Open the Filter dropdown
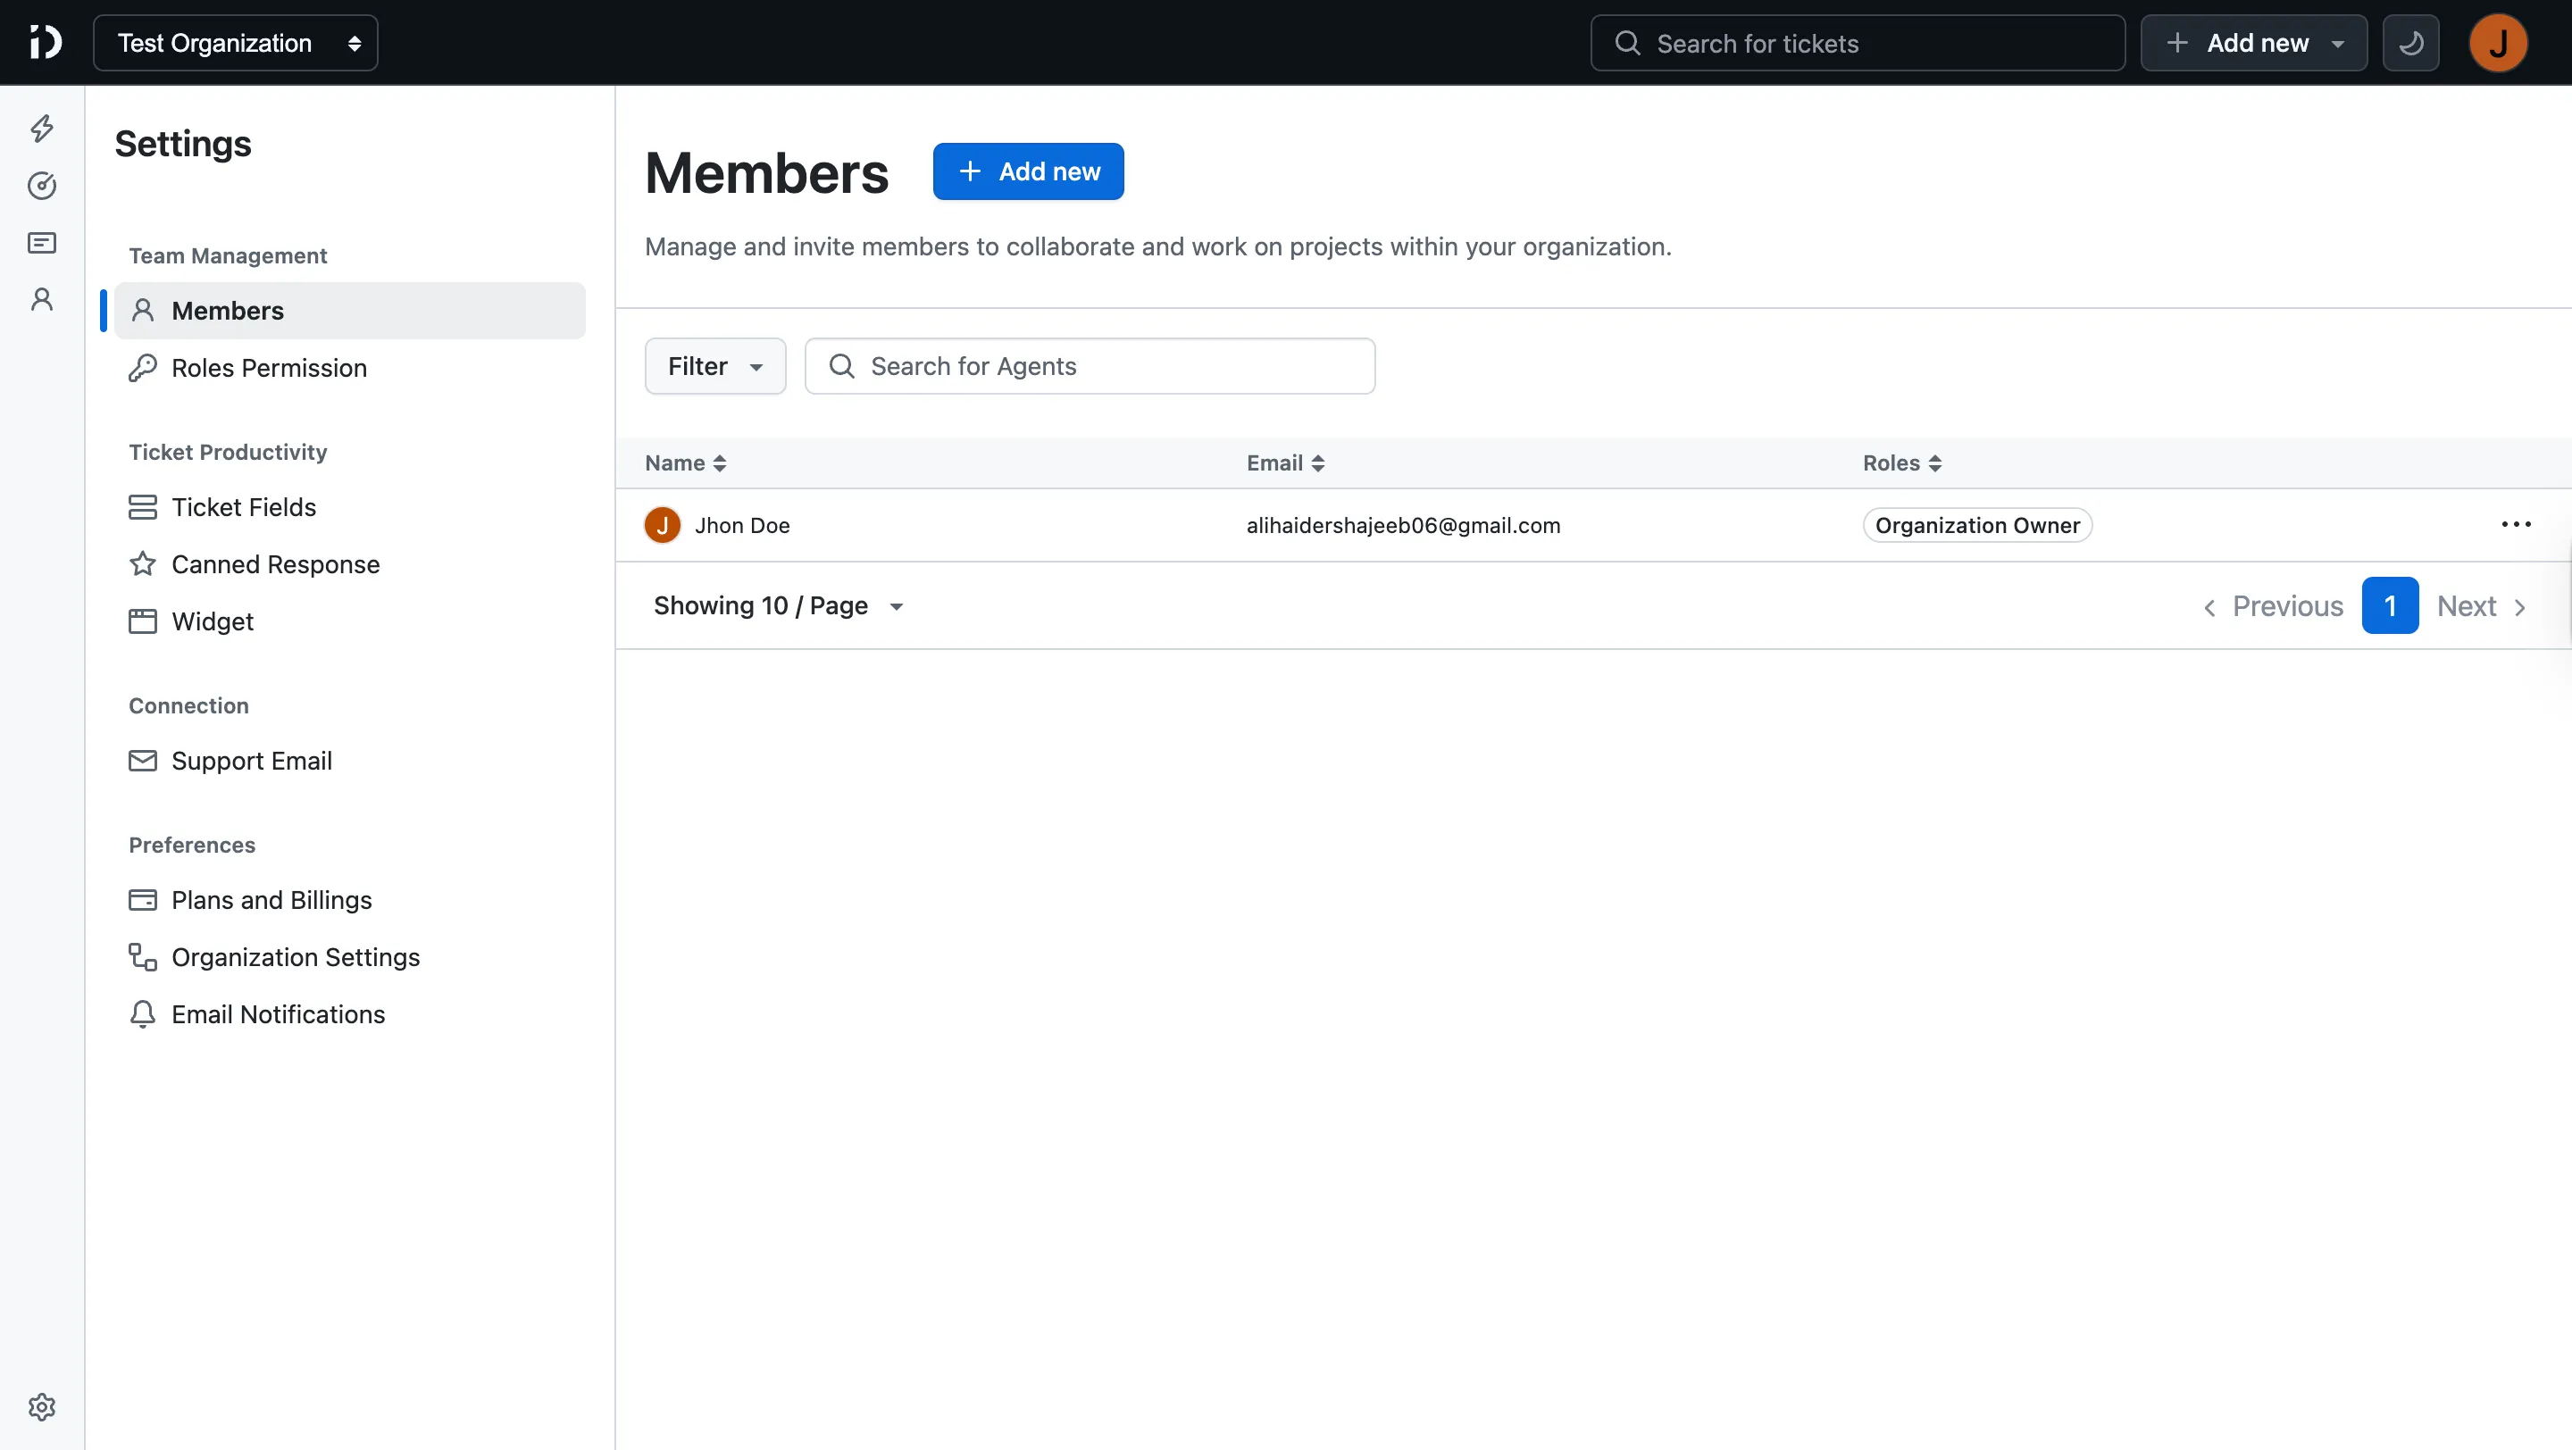2572x1450 pixels. [714, 365]
